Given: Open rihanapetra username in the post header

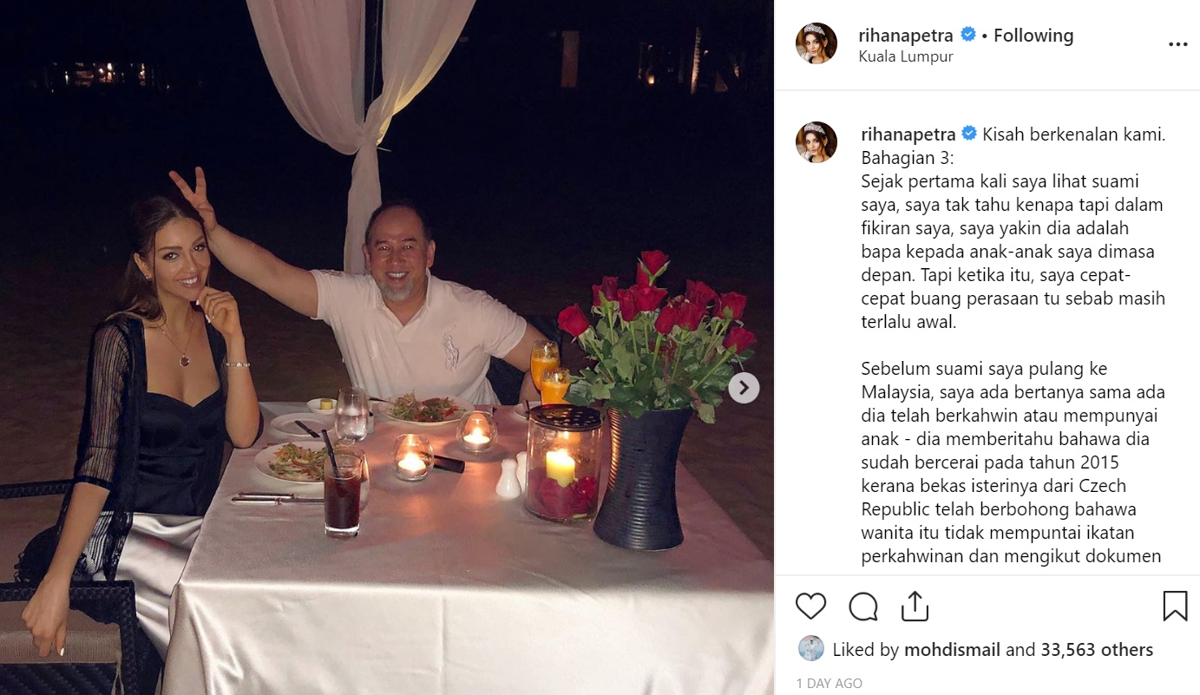Looking at the screenshot, I should [907, 36].
